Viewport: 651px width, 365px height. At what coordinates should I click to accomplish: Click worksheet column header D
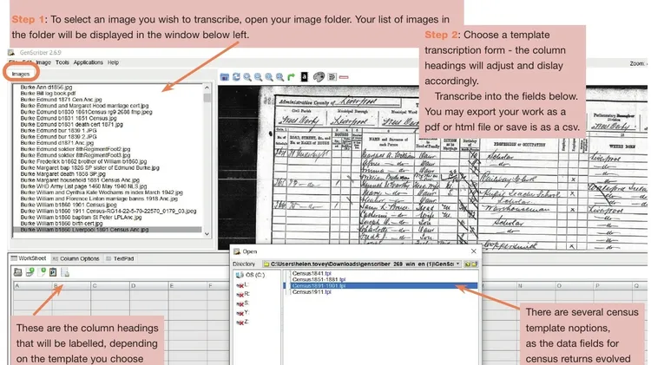[x=148, y=286]
